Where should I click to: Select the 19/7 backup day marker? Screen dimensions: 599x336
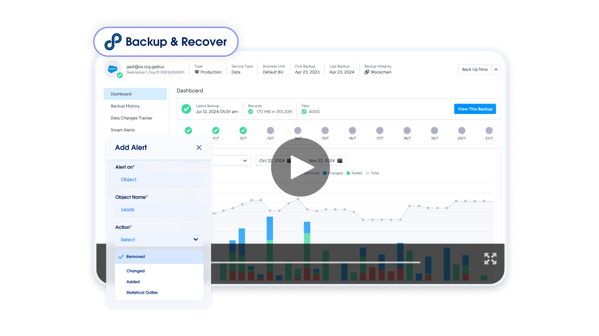click(434, 130)
